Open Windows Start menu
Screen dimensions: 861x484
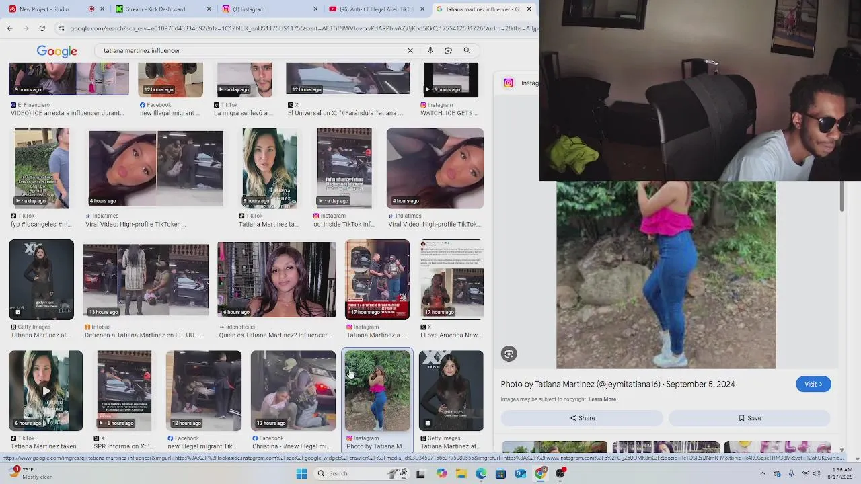tap(301, 473)
